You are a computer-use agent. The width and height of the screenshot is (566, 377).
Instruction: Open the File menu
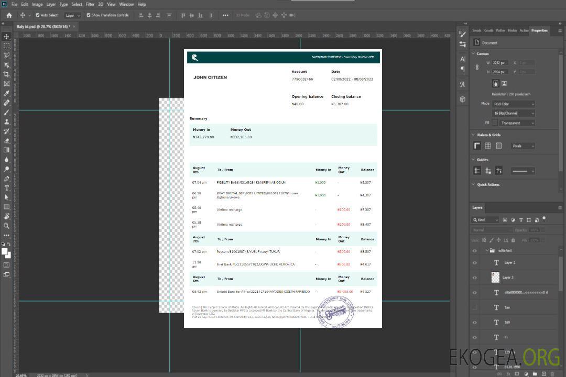coord(14,4)
